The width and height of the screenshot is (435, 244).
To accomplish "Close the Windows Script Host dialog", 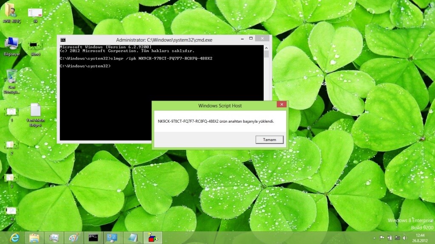I will pos(281,104).
